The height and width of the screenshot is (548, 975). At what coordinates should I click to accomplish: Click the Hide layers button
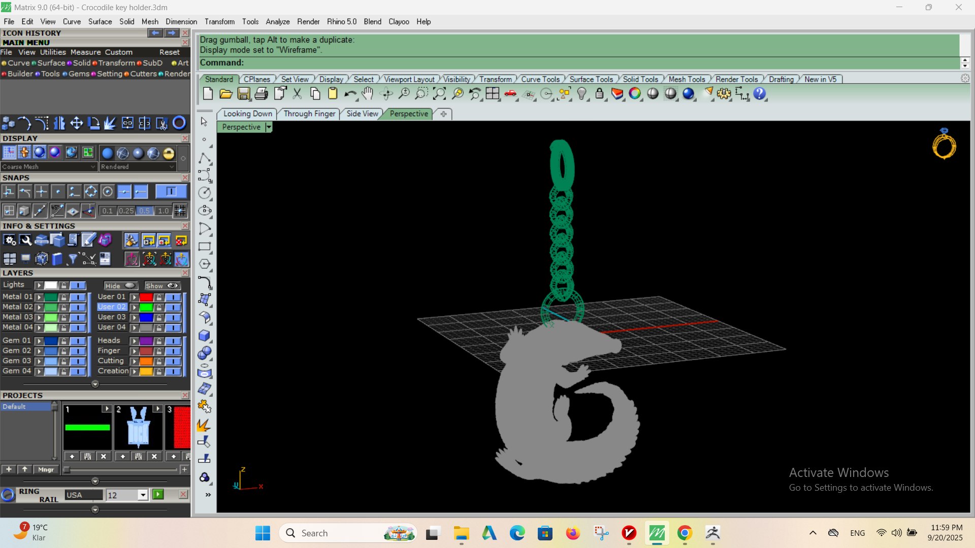click(120, 286)
